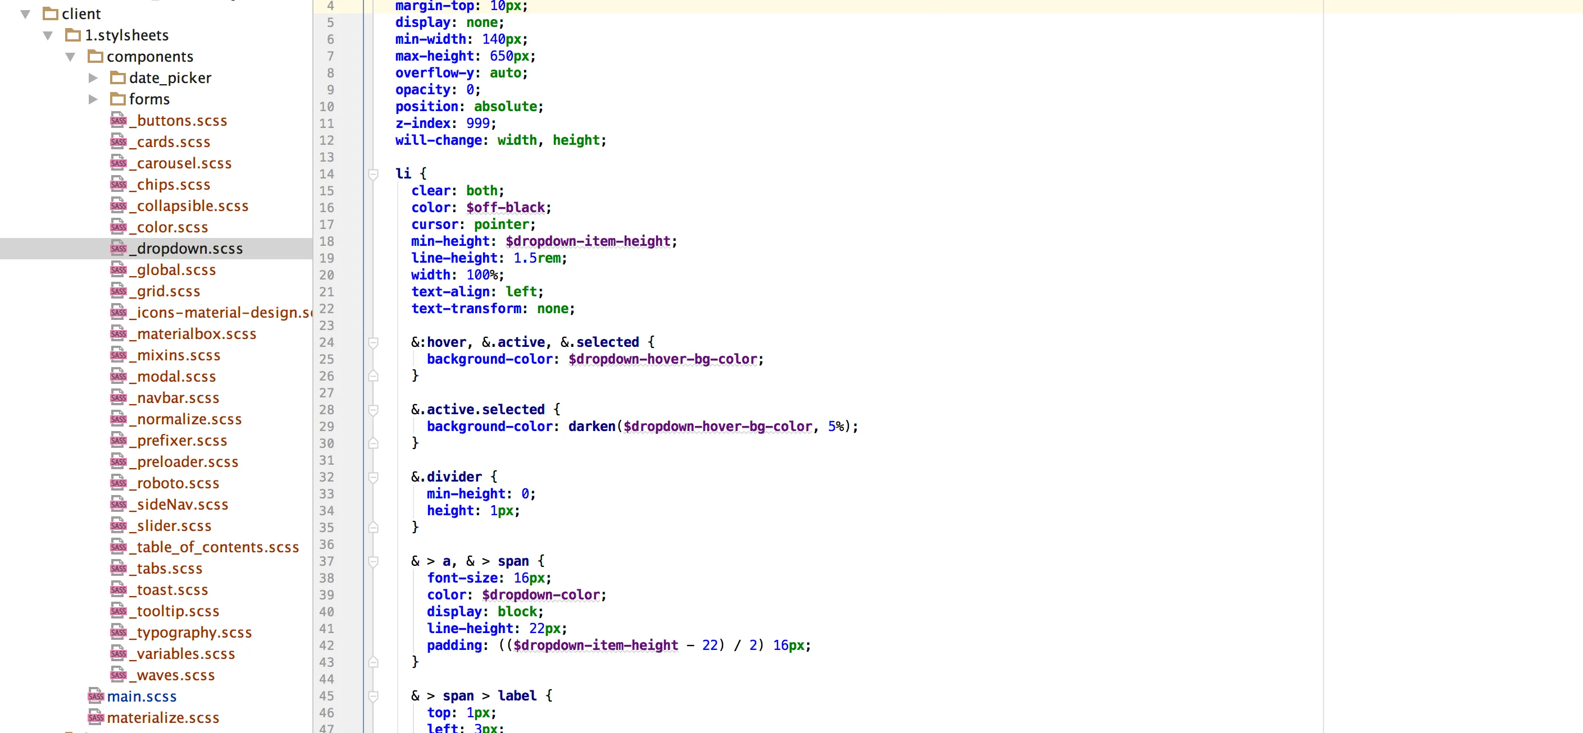Click the client folder icon
Image resolution: width=1583 pixels, height=733 pixels.
(x=51, y=13)
